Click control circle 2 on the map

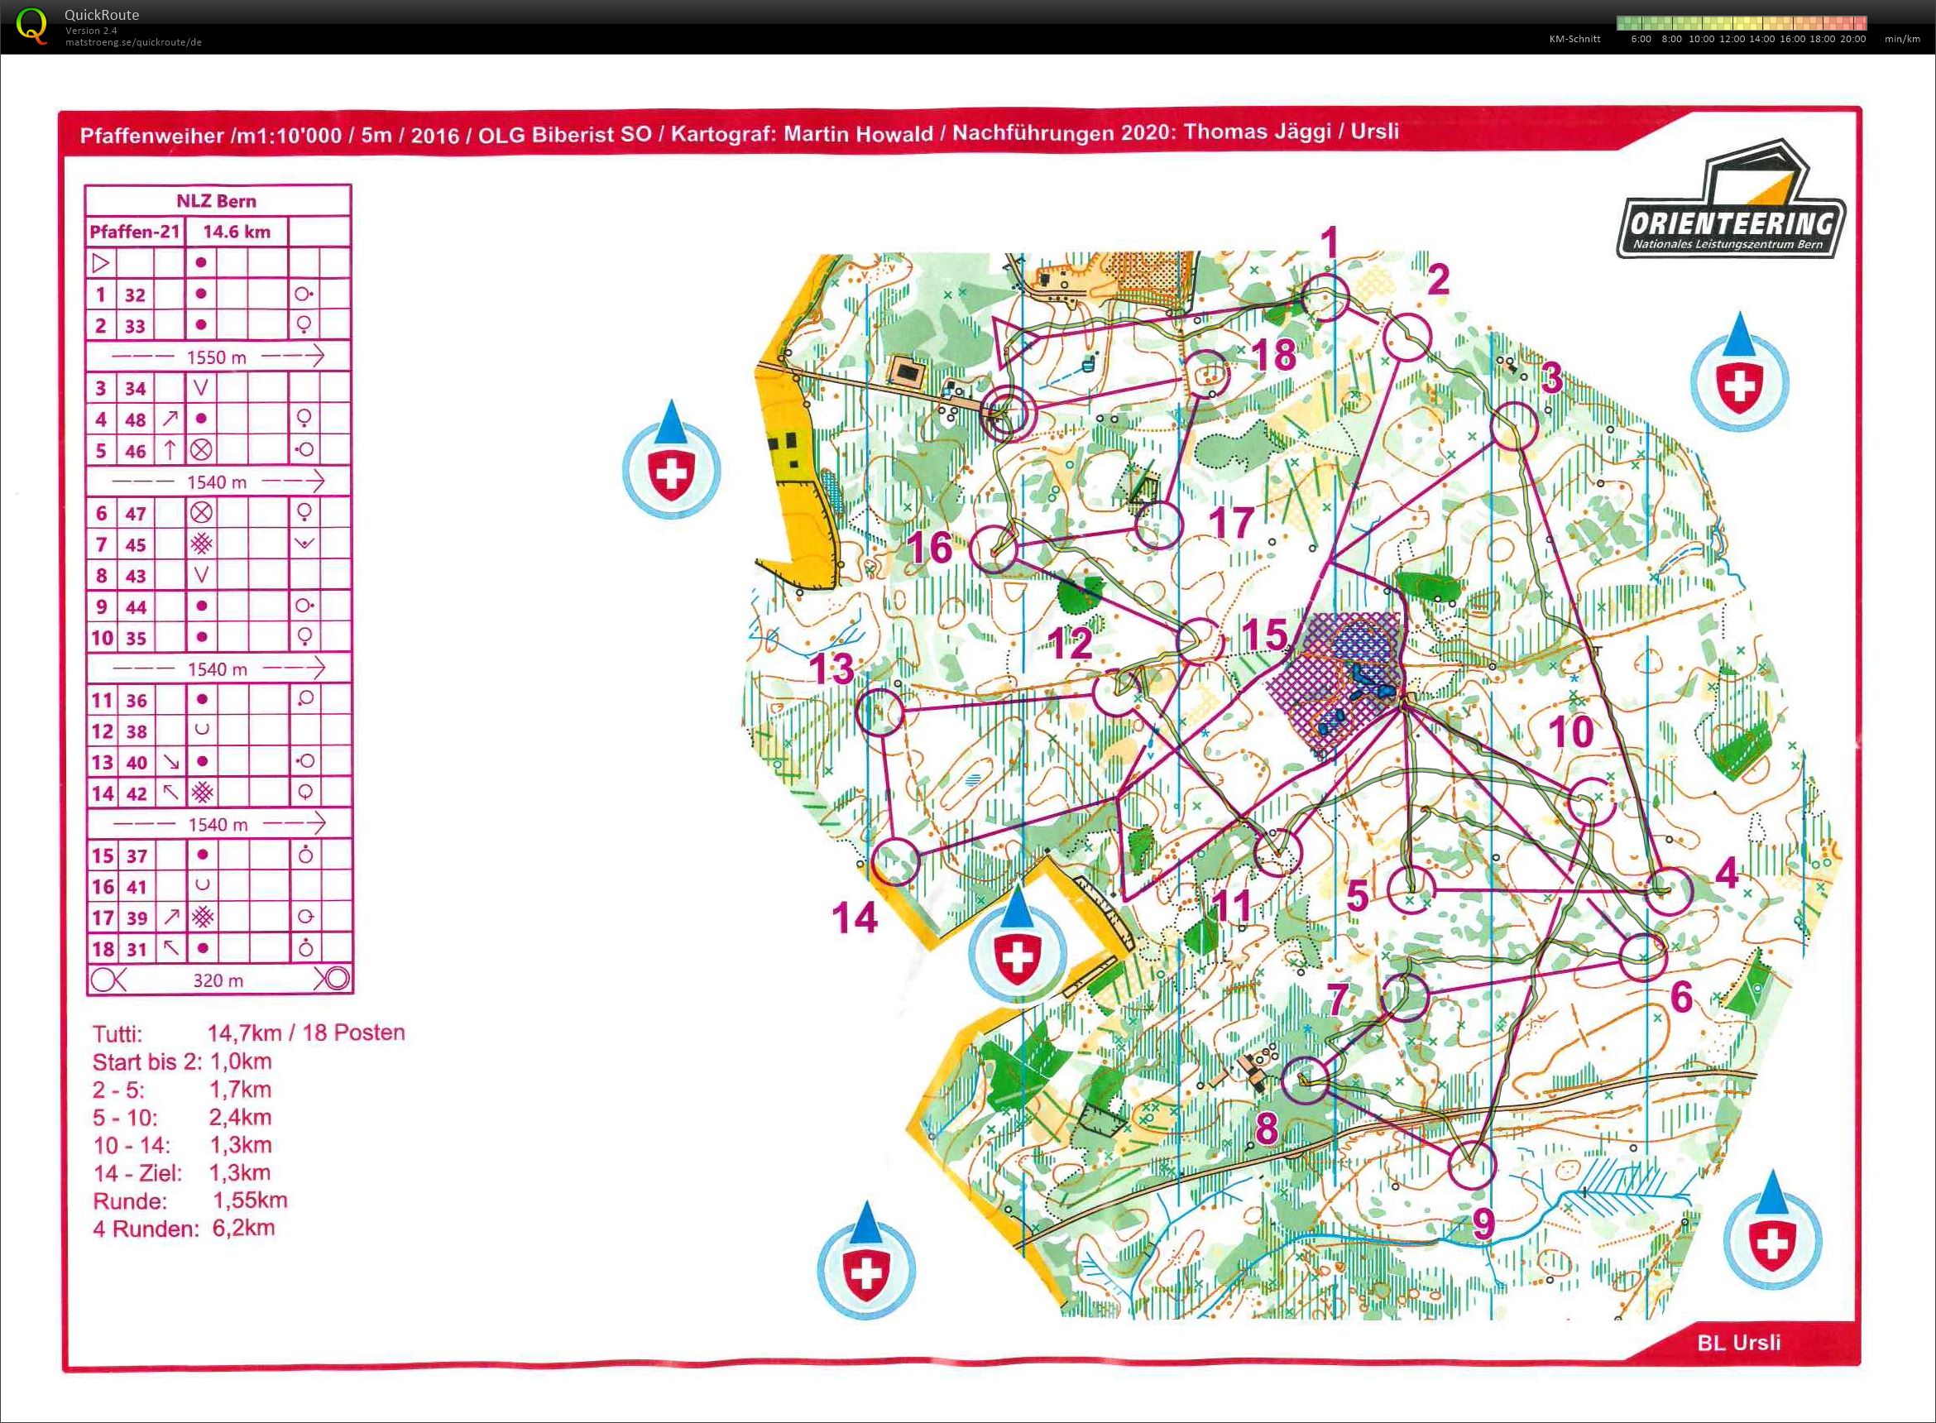tap(1407, 337)
